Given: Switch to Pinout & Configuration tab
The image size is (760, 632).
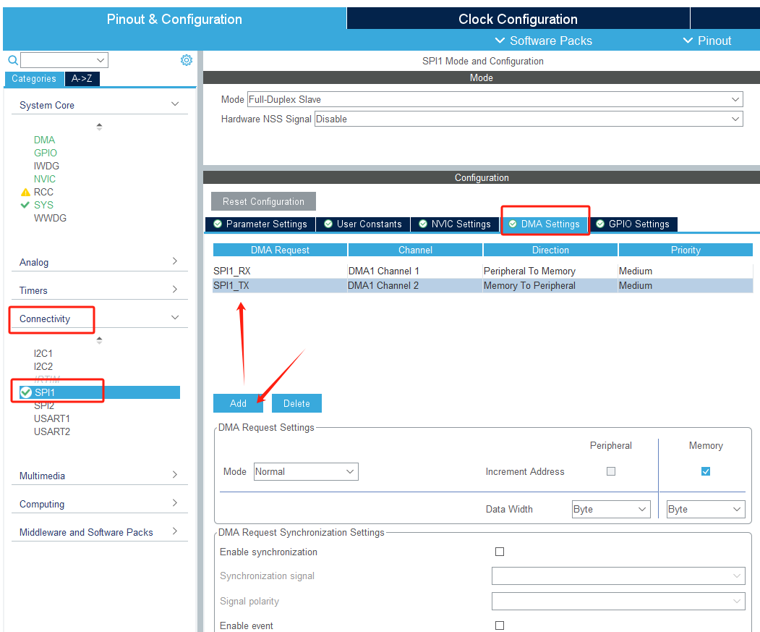Looking at the screenshot, I should pyautogui.click(x=174, y=19).
